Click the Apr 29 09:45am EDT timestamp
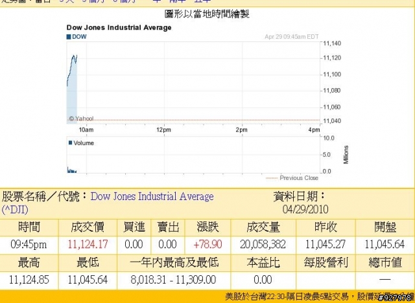The width and height of the screenshot is (415, 303). 292,37
